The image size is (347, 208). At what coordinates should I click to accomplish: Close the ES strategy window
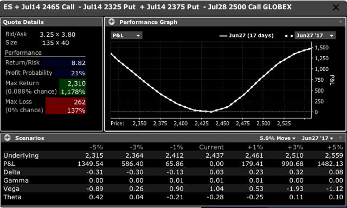[336, 7]
